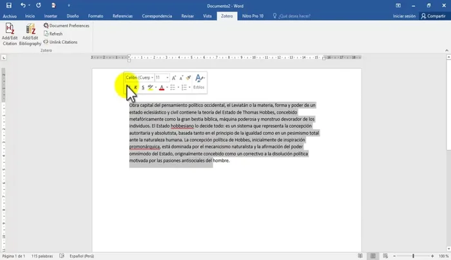Open numbering library dropdown arrow
The width and height of the screenshot is (451, 260).
pos(189,87)
